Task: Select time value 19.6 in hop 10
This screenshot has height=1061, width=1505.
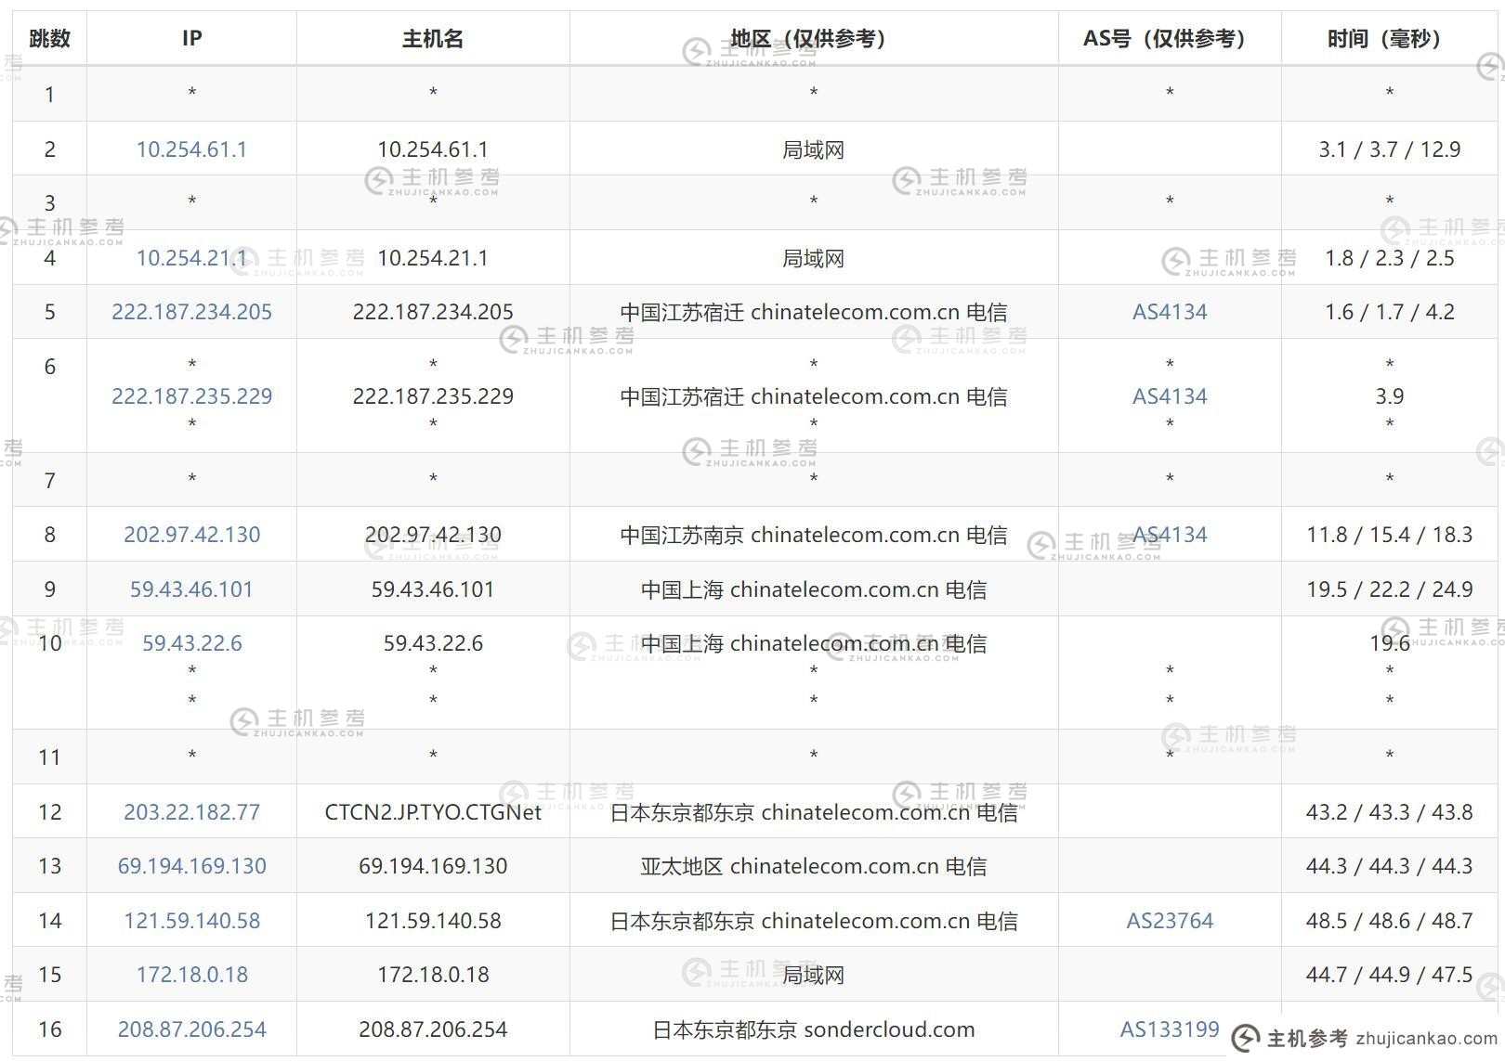Action: coord(1390,643)
